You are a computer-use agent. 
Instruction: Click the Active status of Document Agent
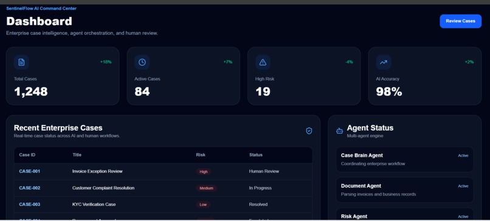point(463,186)
